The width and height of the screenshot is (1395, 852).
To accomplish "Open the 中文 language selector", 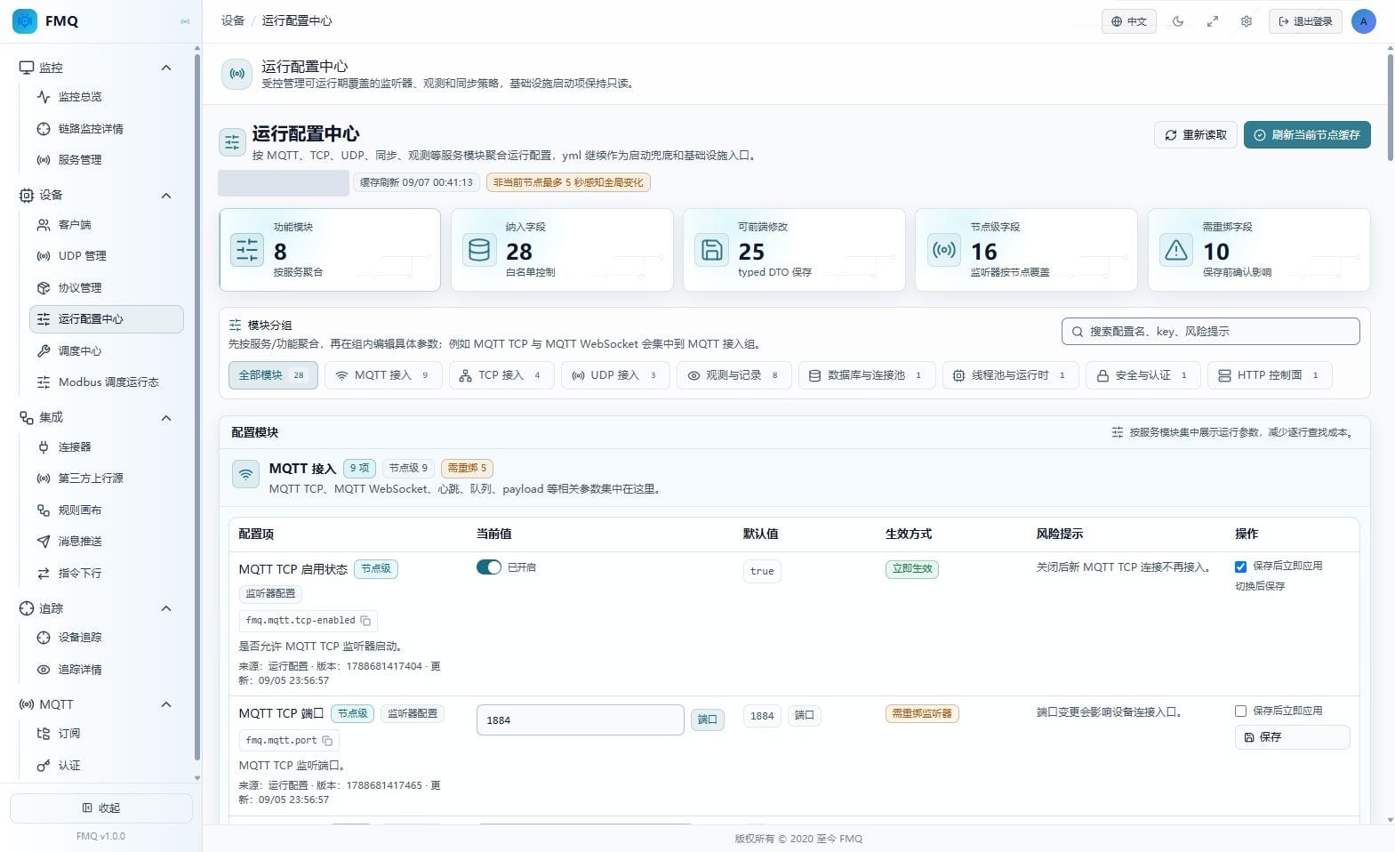I will 1129,21.
